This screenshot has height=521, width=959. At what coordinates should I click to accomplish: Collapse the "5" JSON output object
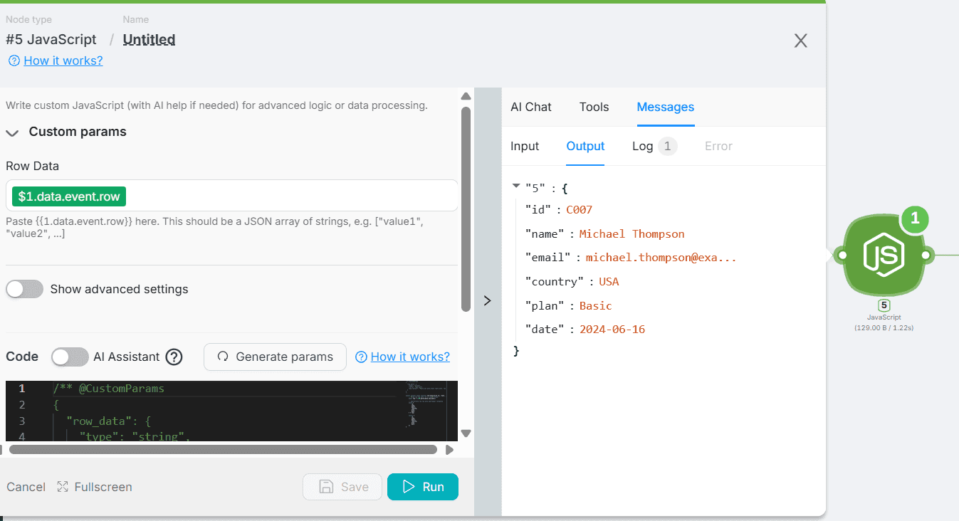pos(516,186)
